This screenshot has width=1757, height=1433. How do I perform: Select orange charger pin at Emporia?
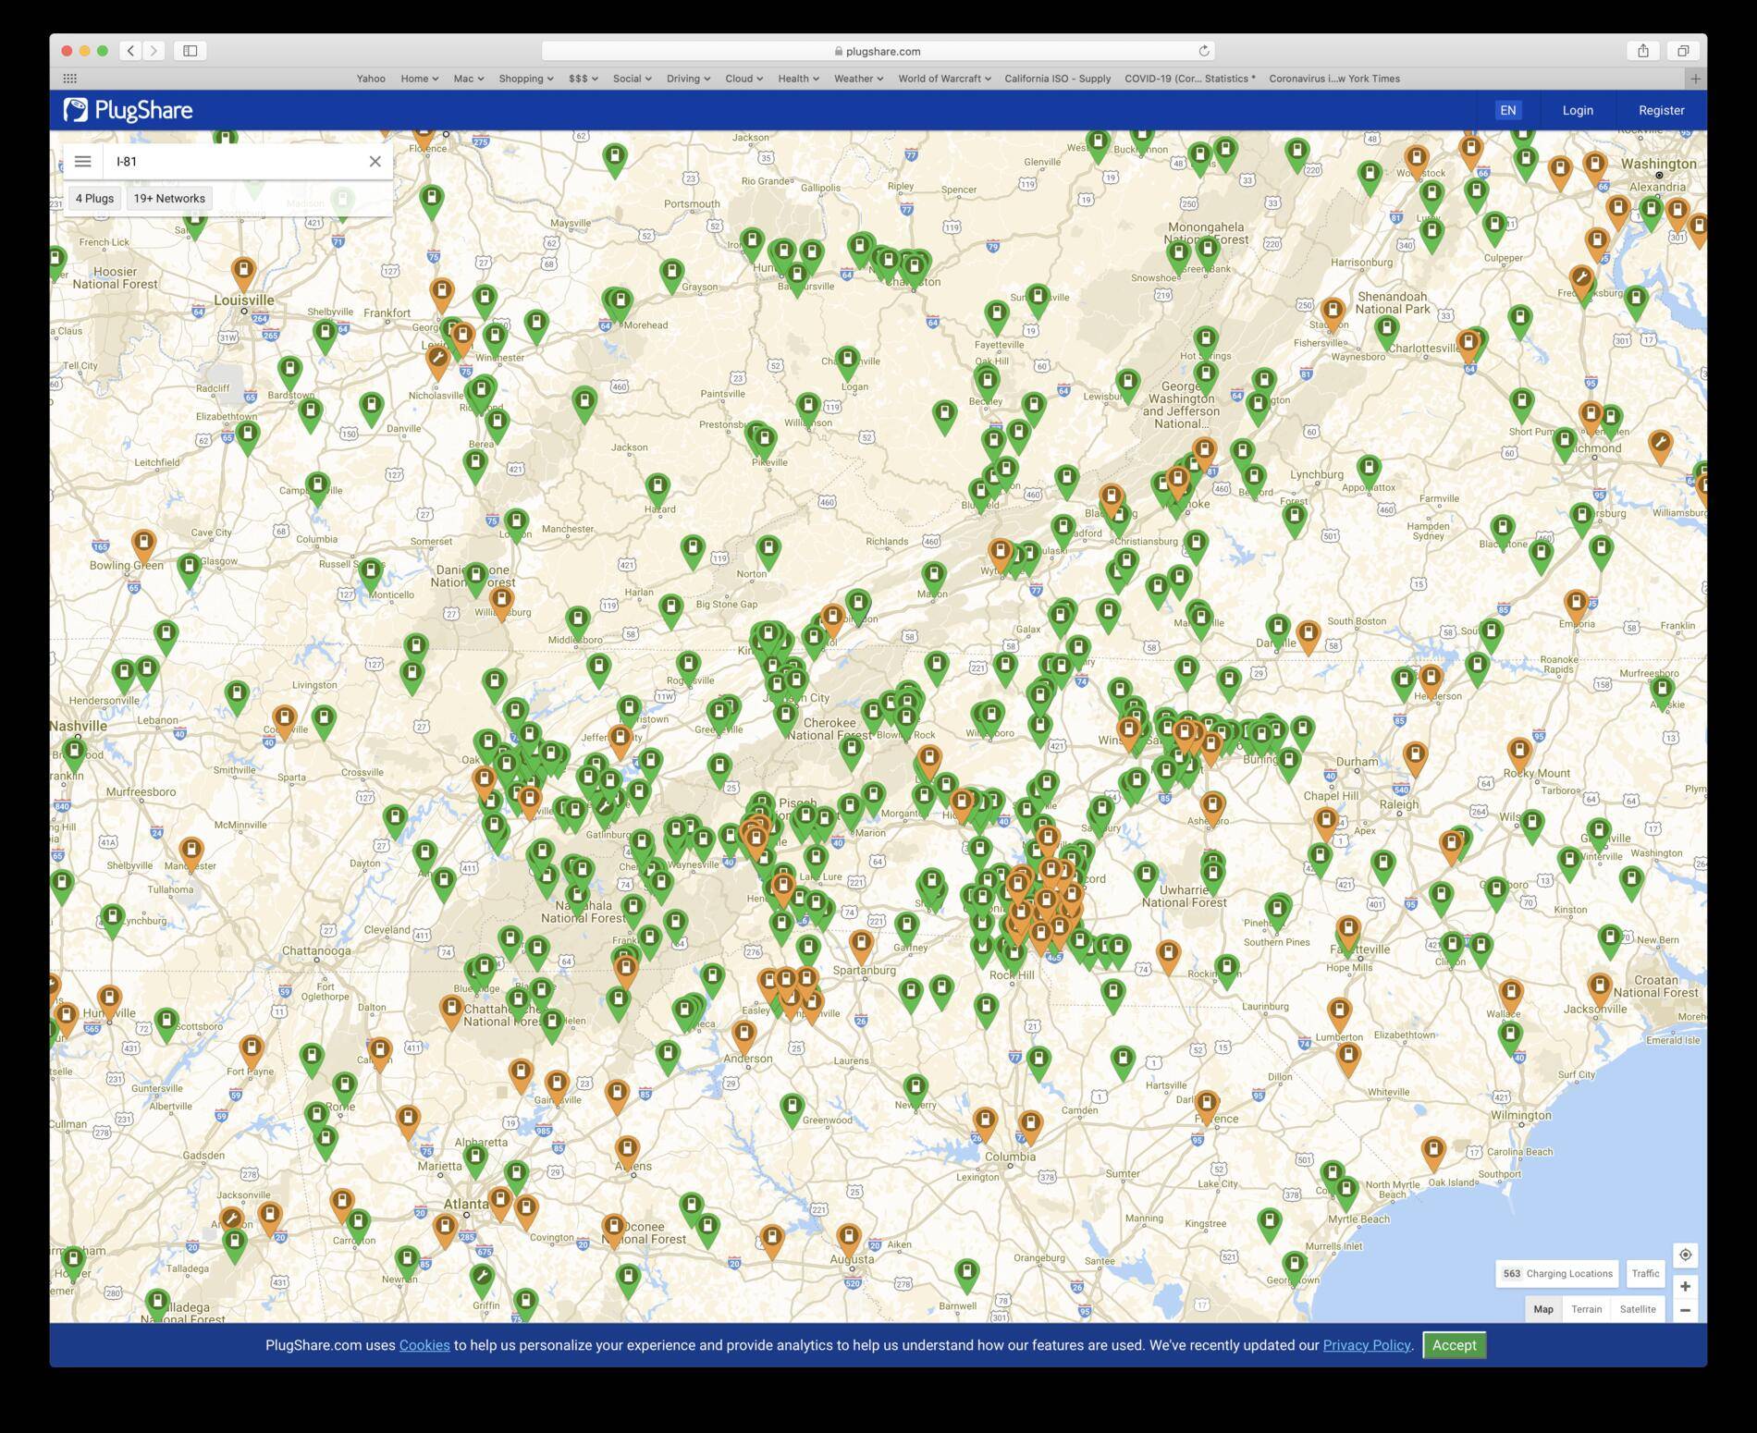(x=1577, y=605)
